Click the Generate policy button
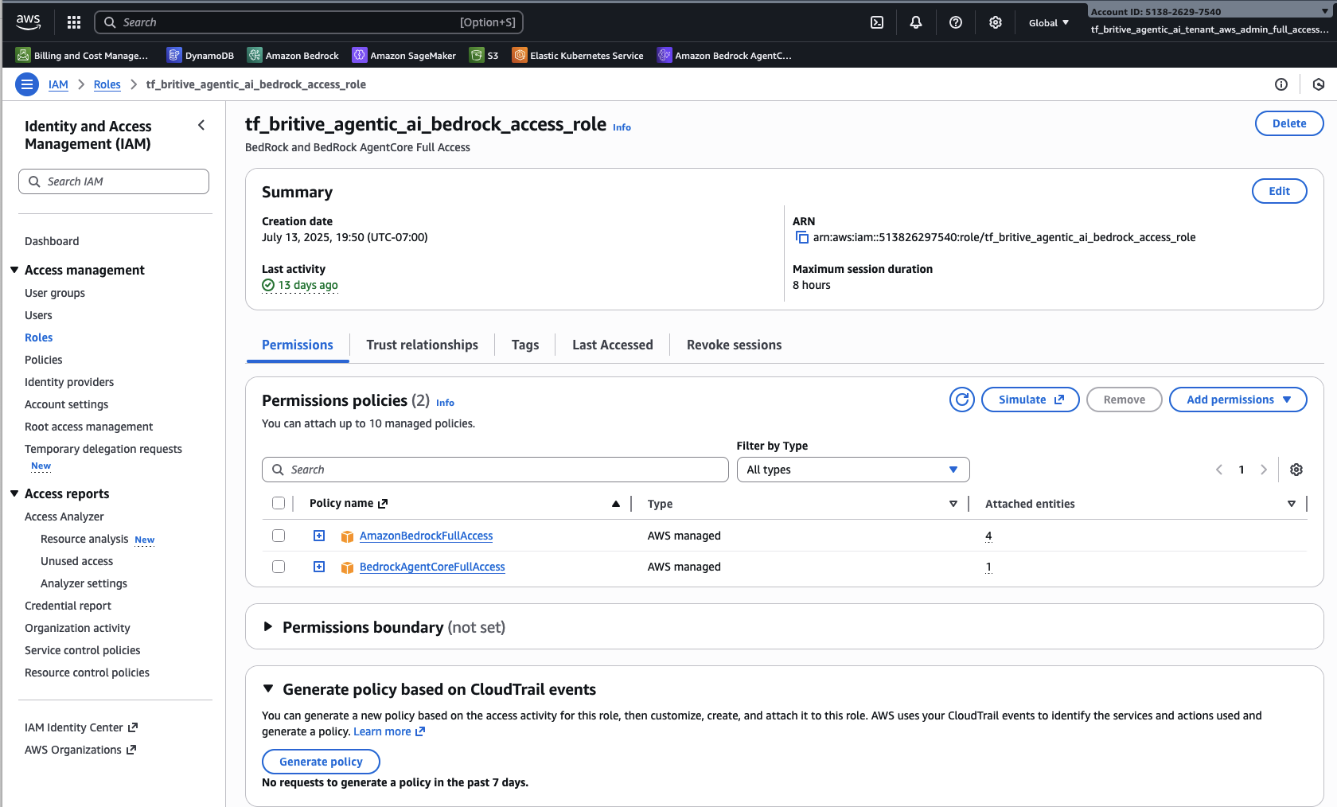Screen dimensions: 1337x807 [x=321, y=762]
